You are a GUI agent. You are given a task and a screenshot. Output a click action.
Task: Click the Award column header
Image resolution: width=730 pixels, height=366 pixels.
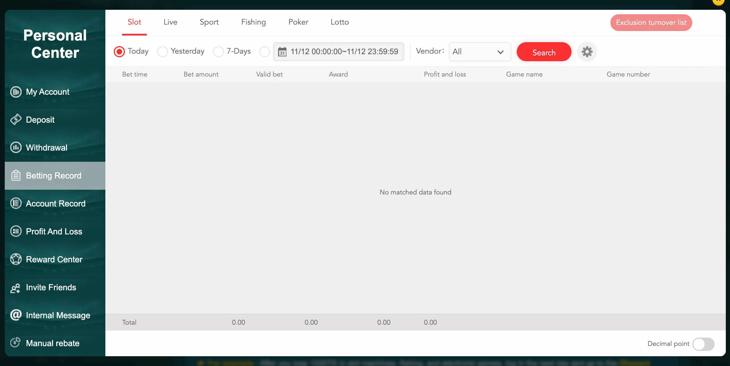point(338,74)
